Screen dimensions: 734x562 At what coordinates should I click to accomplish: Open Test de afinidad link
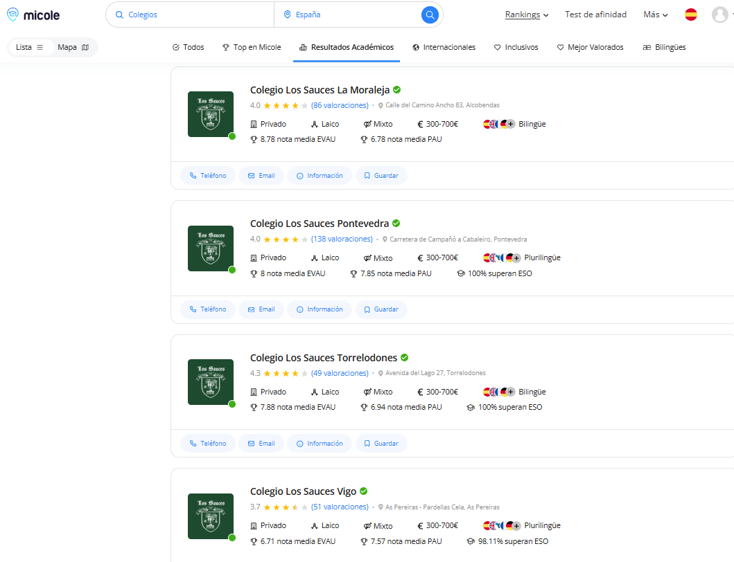595,15
